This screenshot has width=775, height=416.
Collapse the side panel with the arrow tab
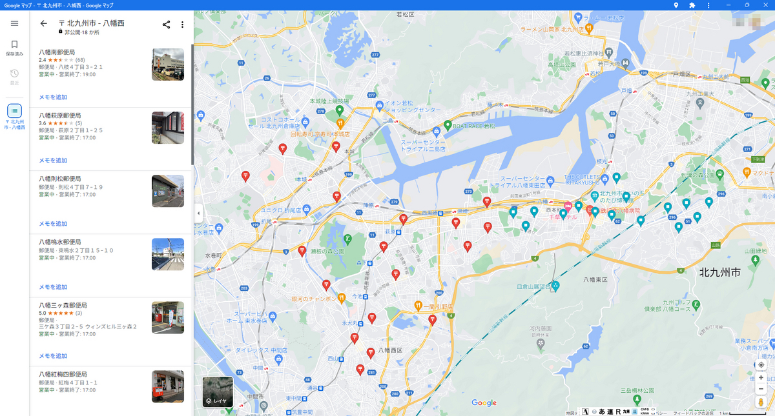pyautogui.click(x=198, y=212)
